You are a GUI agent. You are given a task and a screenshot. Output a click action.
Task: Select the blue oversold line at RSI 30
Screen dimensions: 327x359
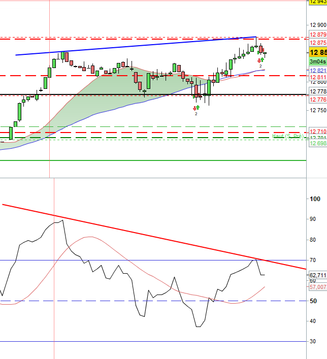(153, 341)
